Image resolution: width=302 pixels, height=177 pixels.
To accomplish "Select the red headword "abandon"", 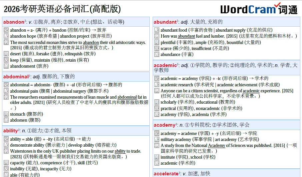I will (13, 22).
